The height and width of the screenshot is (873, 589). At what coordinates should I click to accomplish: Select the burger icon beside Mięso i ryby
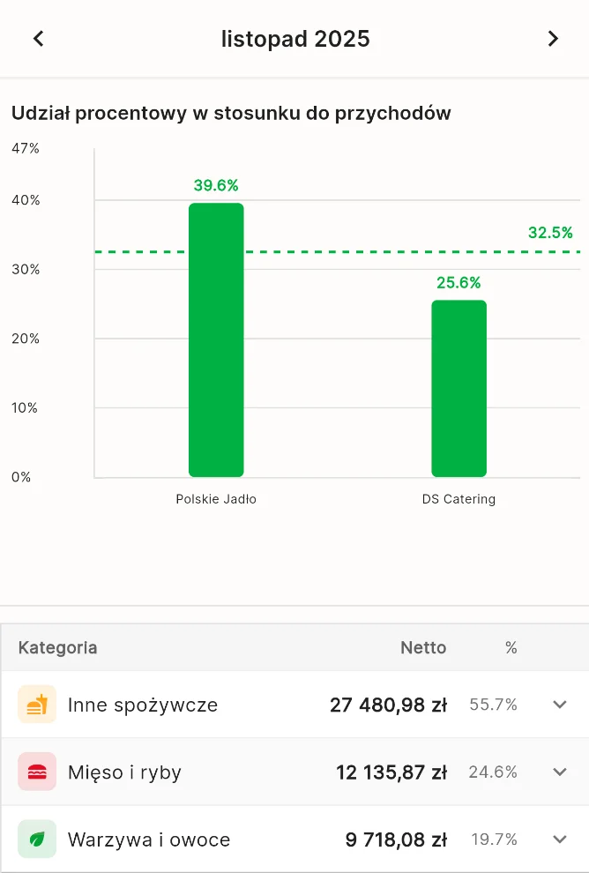[x=36, y=772]
